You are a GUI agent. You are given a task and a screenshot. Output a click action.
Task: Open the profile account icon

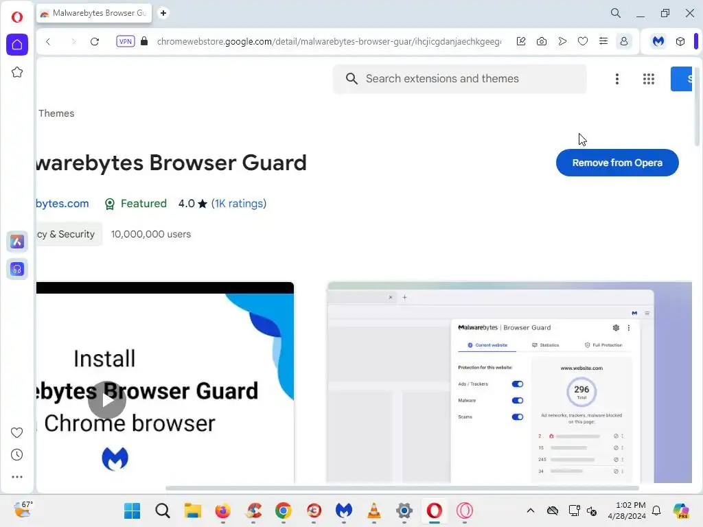[623, 41]
